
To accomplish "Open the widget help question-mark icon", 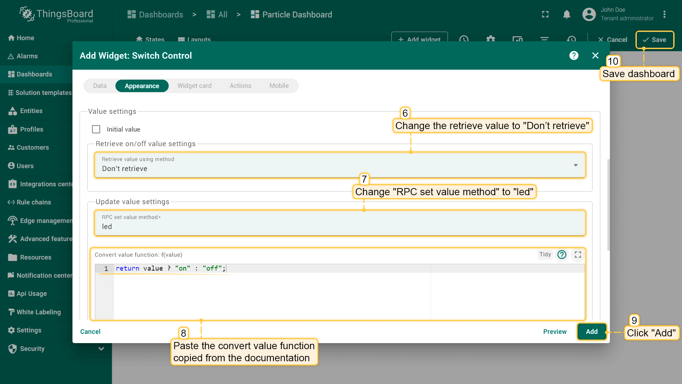I will click(x=574, y=55).
